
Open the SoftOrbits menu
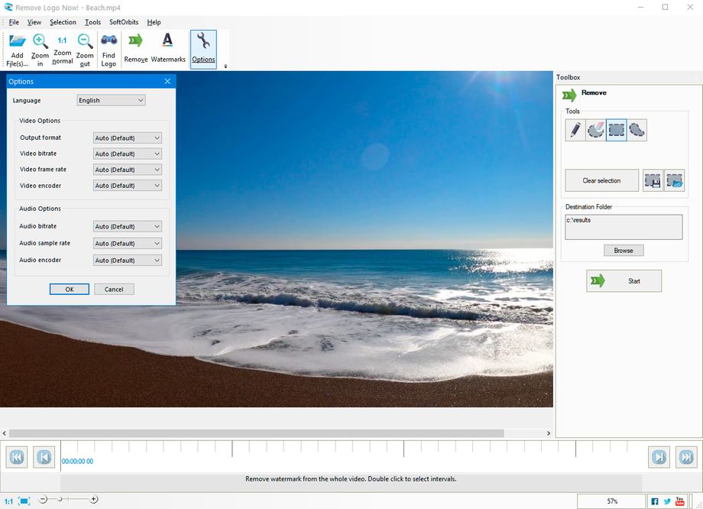123,22
